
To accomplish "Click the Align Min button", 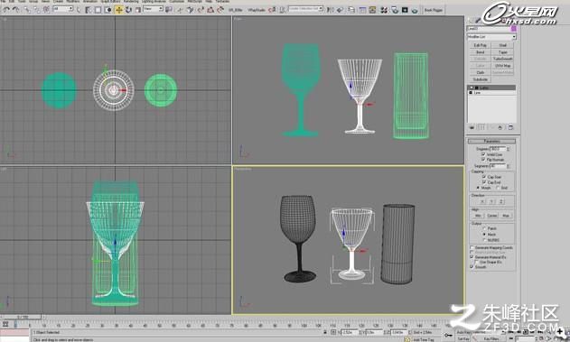I will (478, 216).
